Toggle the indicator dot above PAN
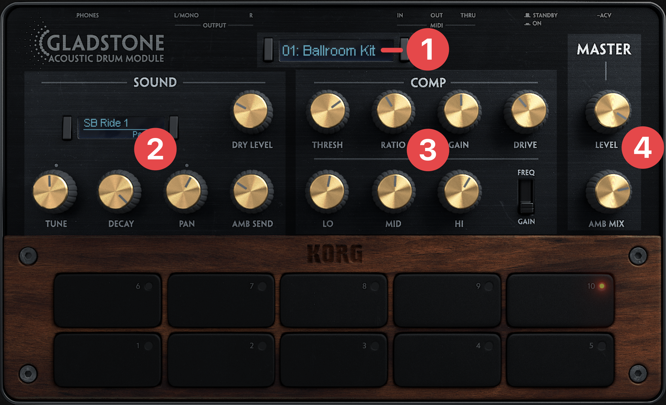This screenshot has width=666, height=405. (187, 165)
